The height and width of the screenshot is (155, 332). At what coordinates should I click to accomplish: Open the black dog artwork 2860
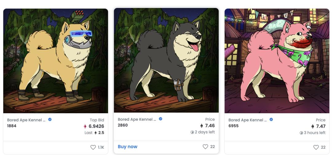tap(166, 61)
